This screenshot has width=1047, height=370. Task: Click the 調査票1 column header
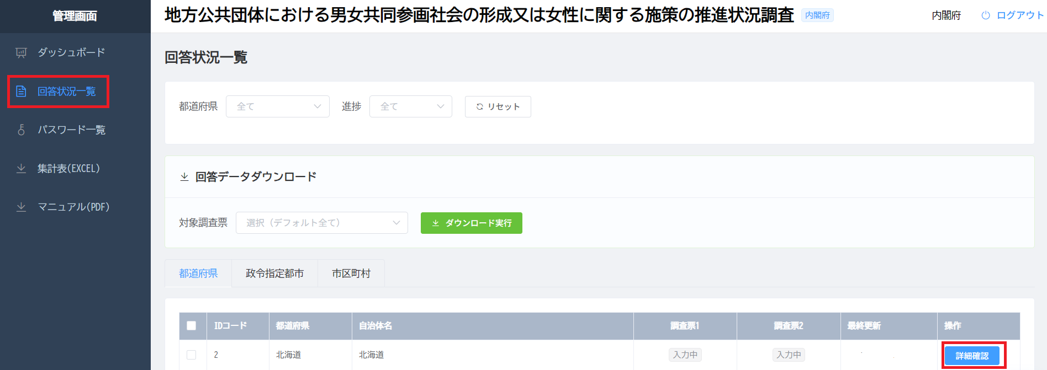[685, 326]
